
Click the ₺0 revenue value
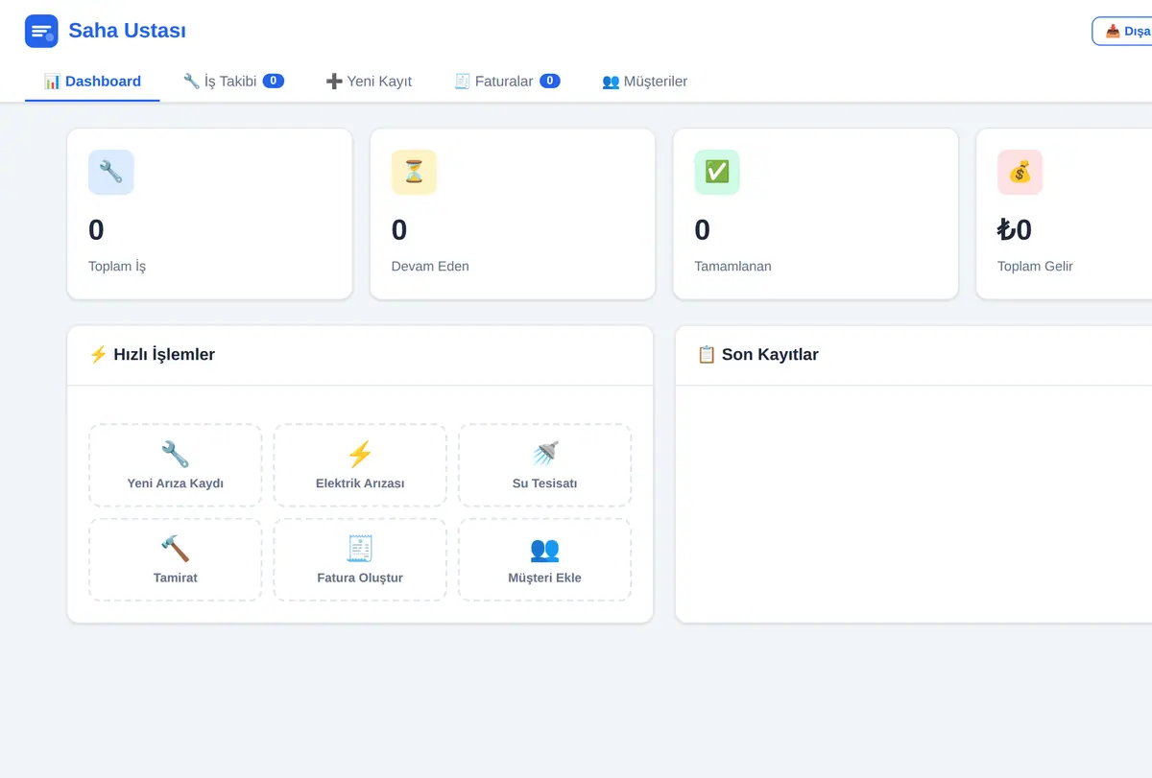[1015, 230]
